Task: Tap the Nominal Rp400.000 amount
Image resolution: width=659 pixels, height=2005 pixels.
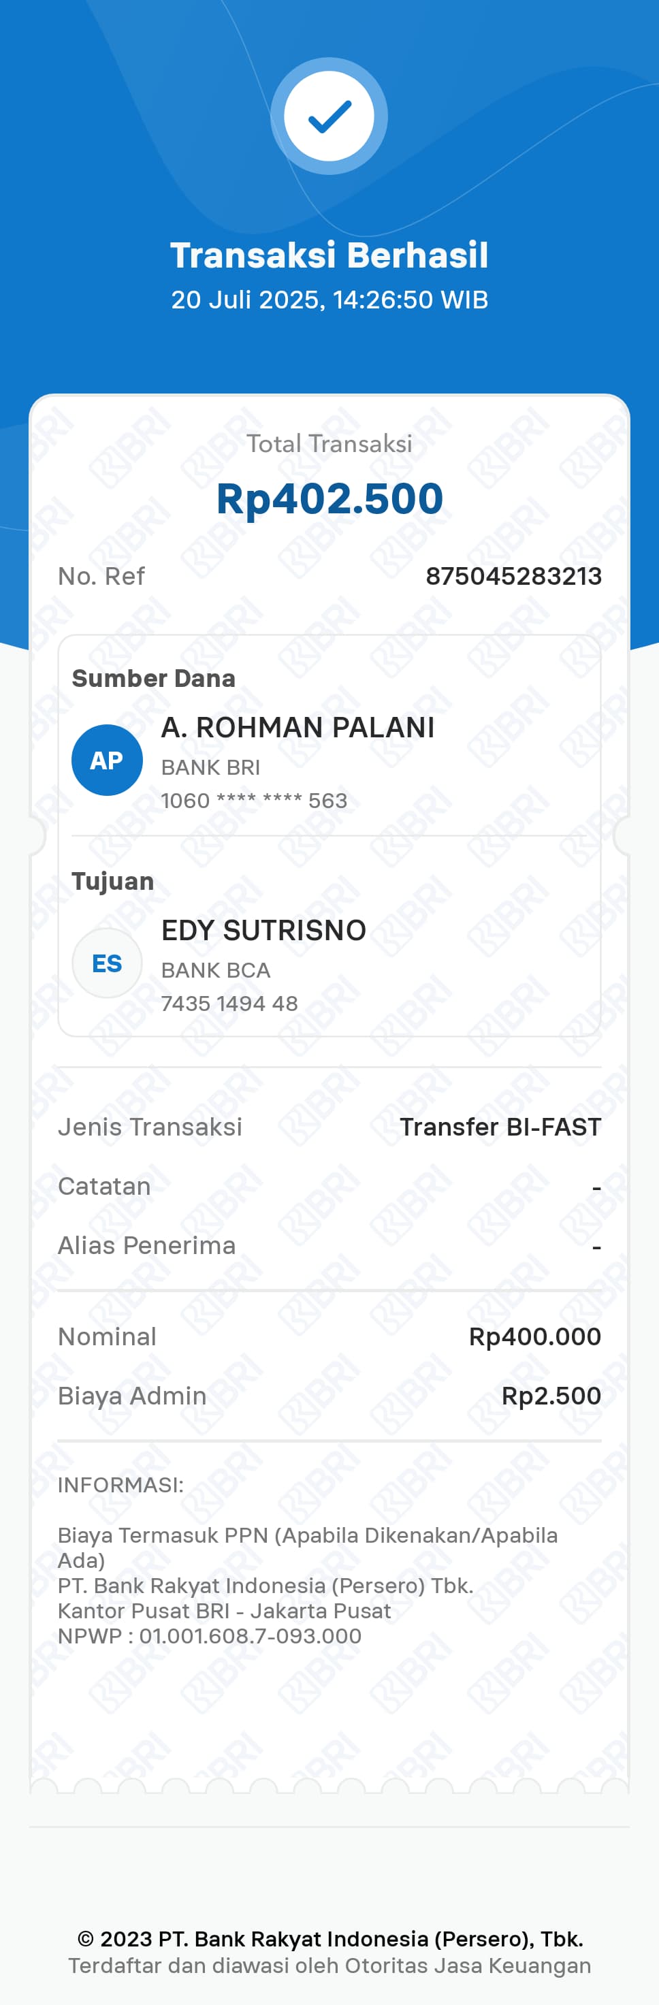Action: pos(534,1336)
